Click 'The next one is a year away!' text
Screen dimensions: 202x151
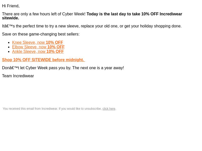pos(98,68)
